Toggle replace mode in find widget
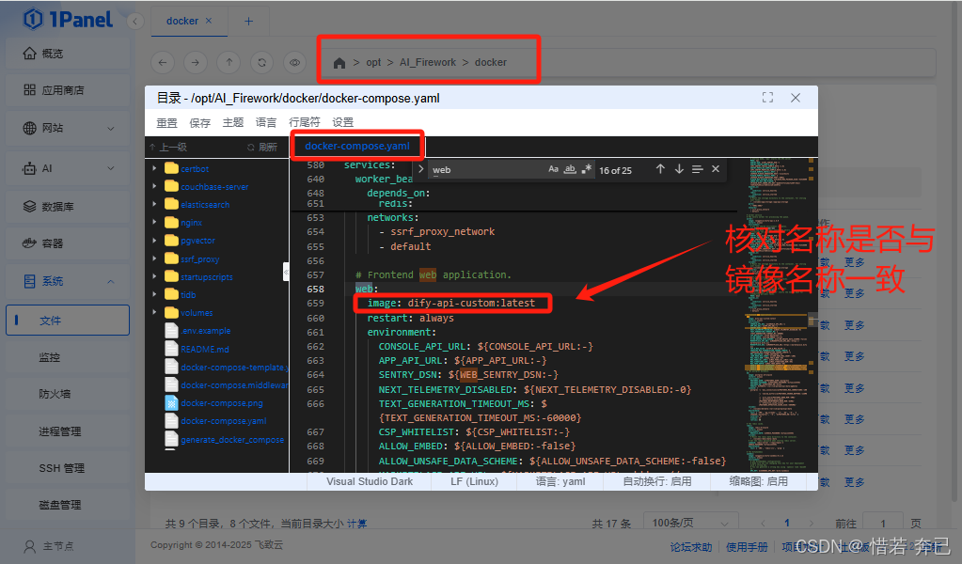The width and height of the screenshot is (962, 564). coord(421,169)
